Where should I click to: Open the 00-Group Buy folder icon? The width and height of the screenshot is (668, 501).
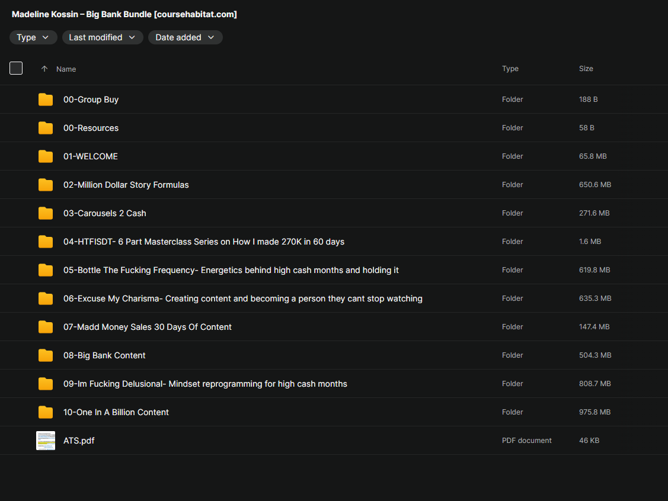46,99
